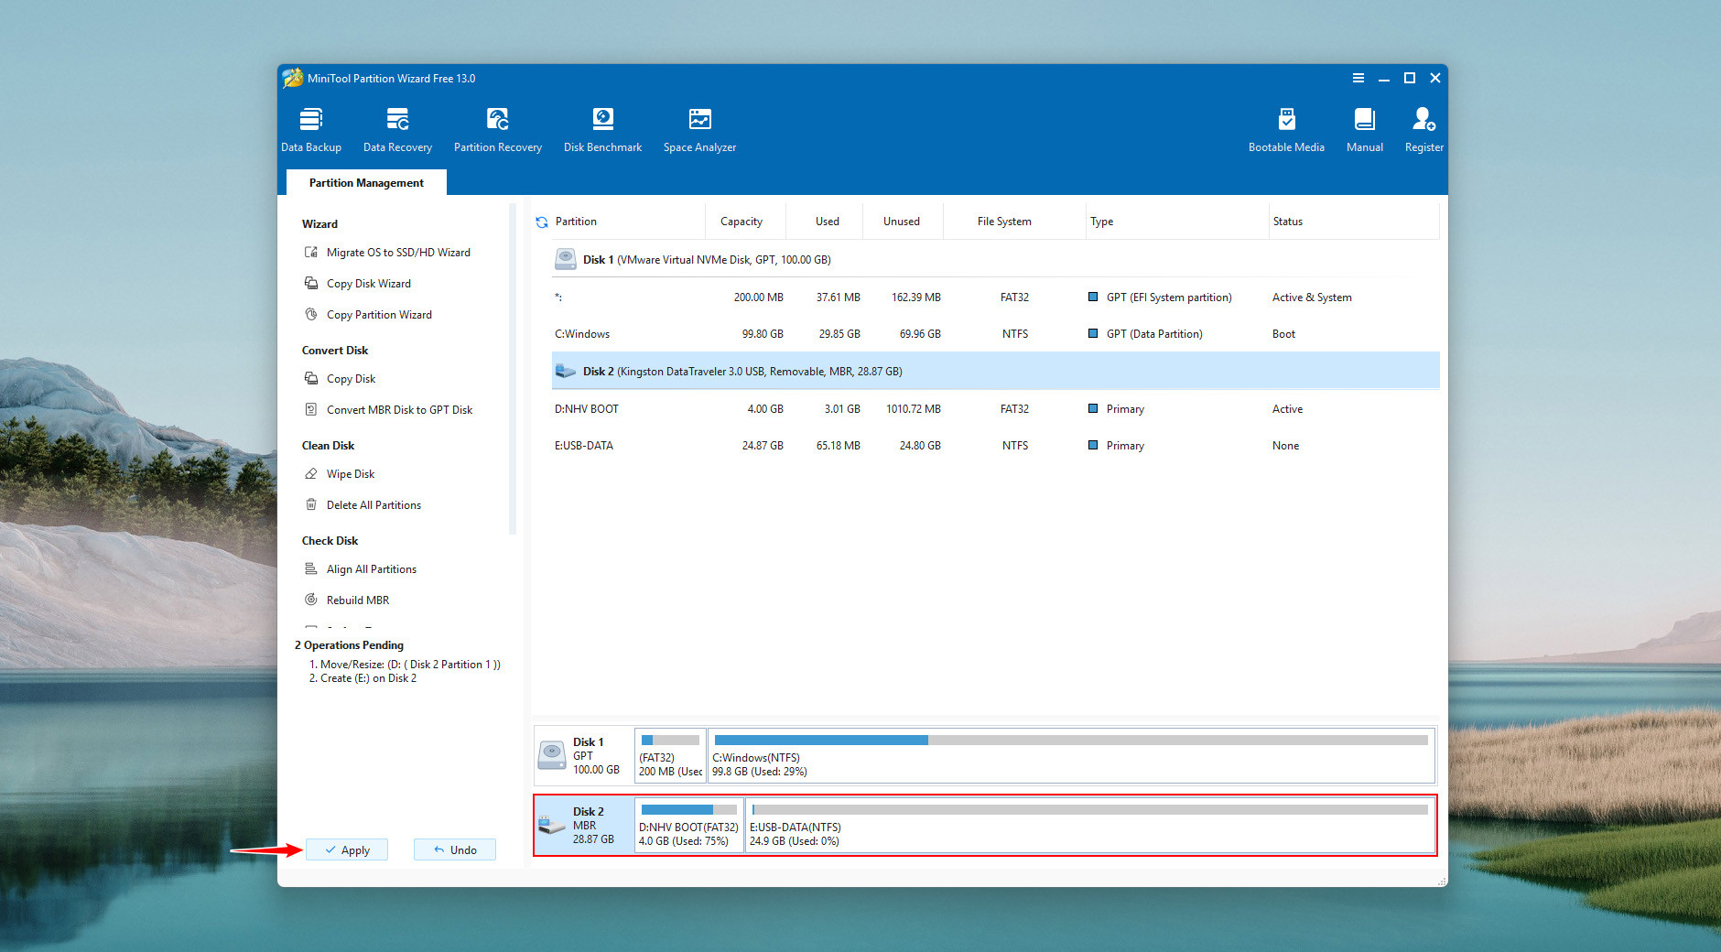The height and width of the screenshot is (952, 1721).
Task: Sort by the Capacity column header
Action: 741,222
